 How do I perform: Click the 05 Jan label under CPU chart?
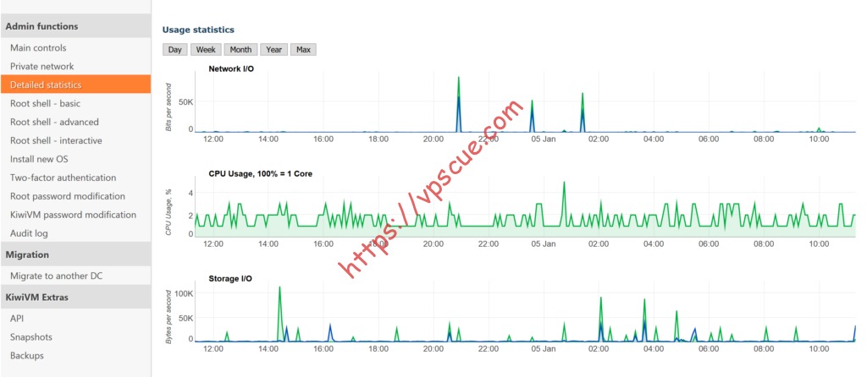pyautogui.click(x=544, y=244)
